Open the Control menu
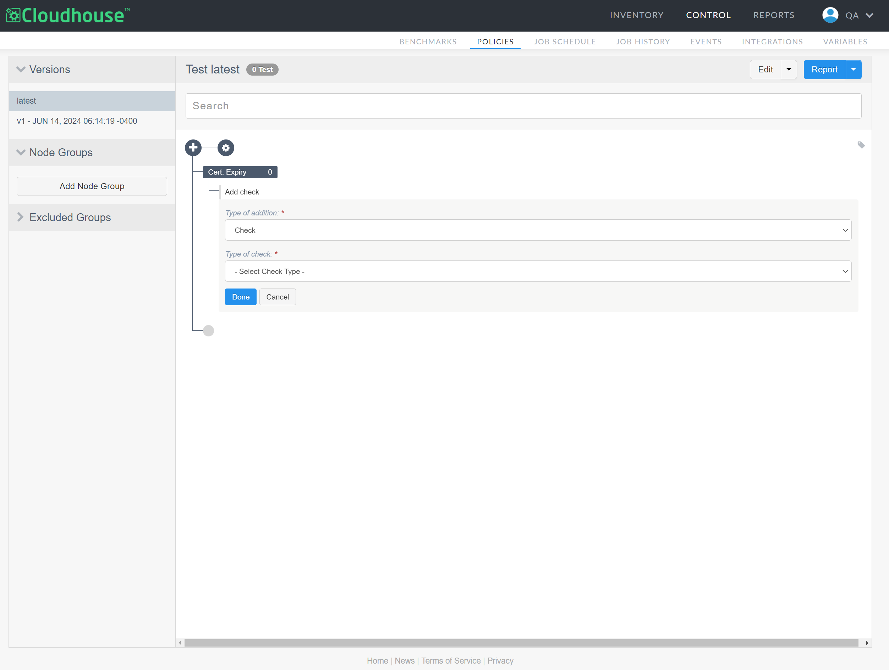Screen dimensions: 889x670 [x=708, y=15]
